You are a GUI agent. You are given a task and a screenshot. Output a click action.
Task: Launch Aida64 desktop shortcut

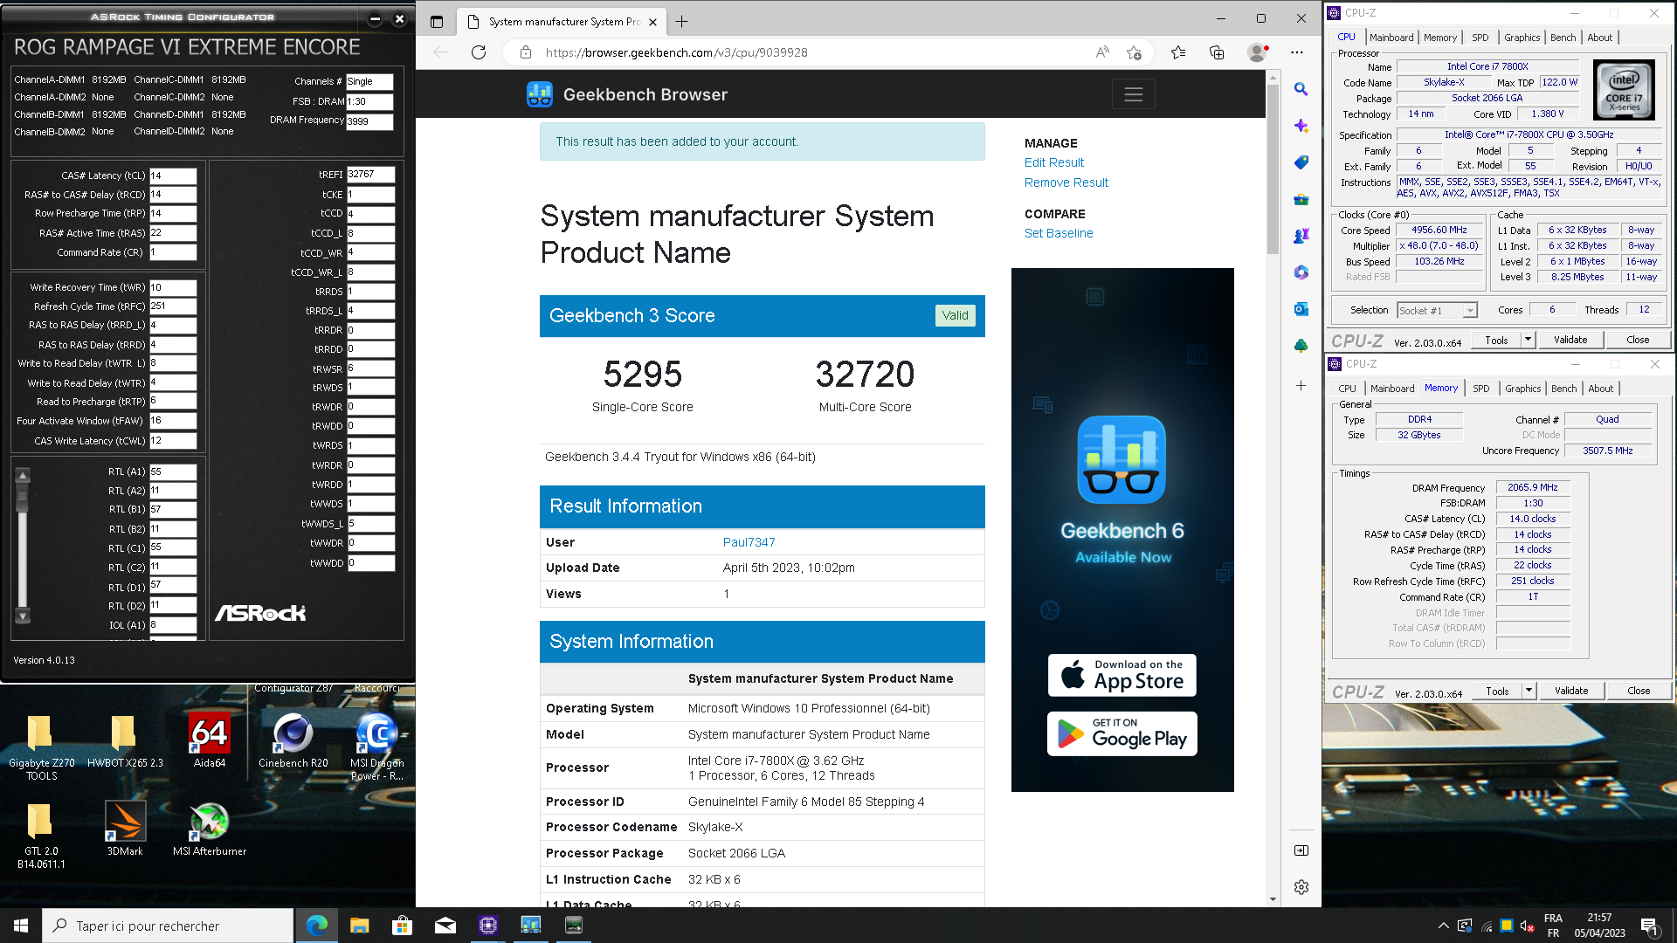(x=210, y=740)
